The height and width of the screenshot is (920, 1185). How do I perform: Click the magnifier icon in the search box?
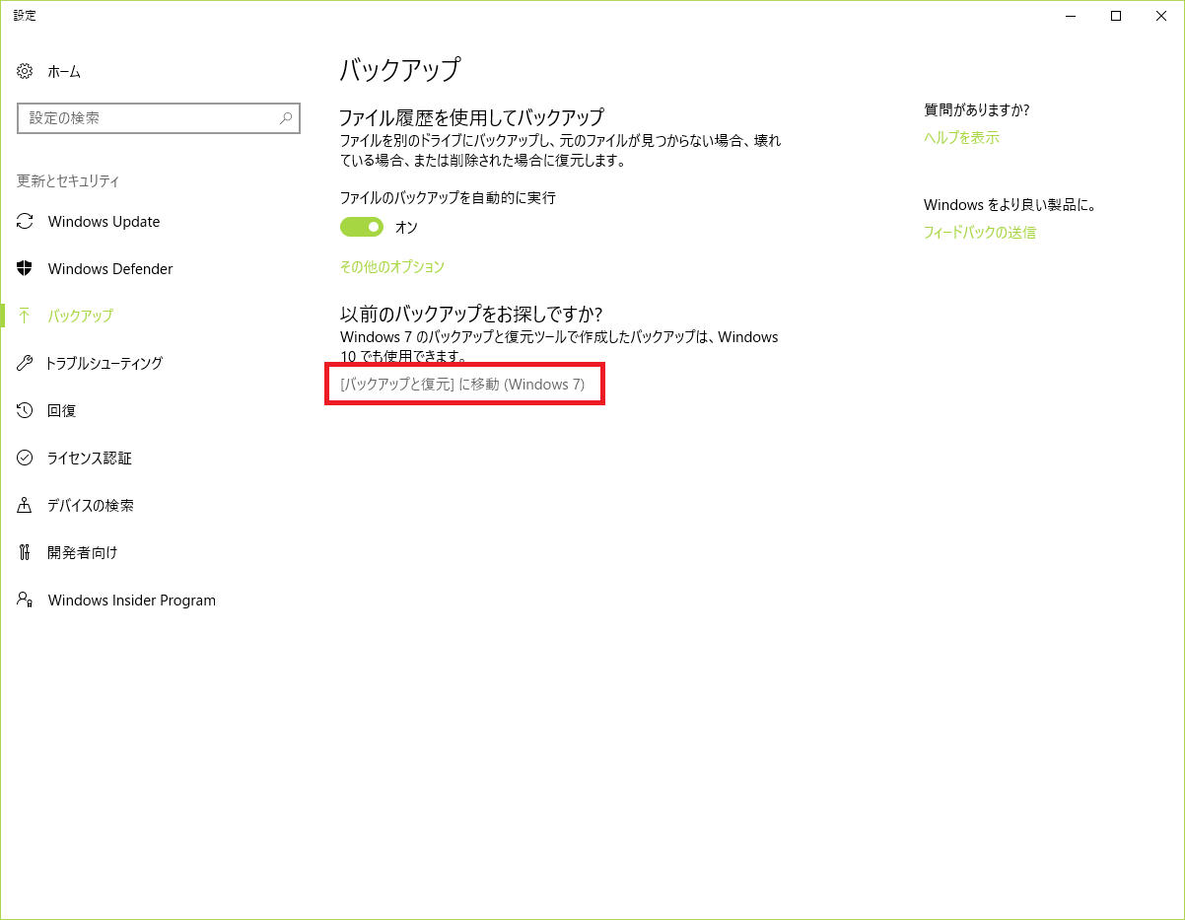(286, 118)
